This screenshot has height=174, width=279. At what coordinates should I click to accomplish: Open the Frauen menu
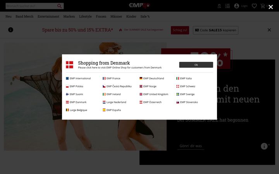click(x=101, y=16)
